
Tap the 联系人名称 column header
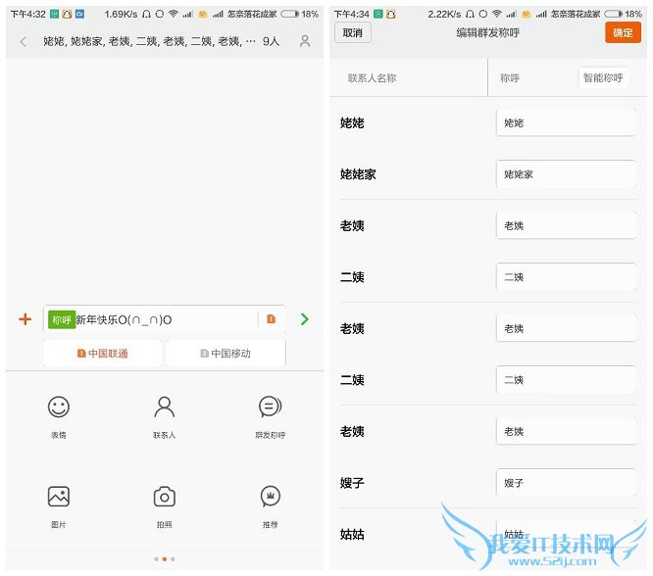click(372, 77)
